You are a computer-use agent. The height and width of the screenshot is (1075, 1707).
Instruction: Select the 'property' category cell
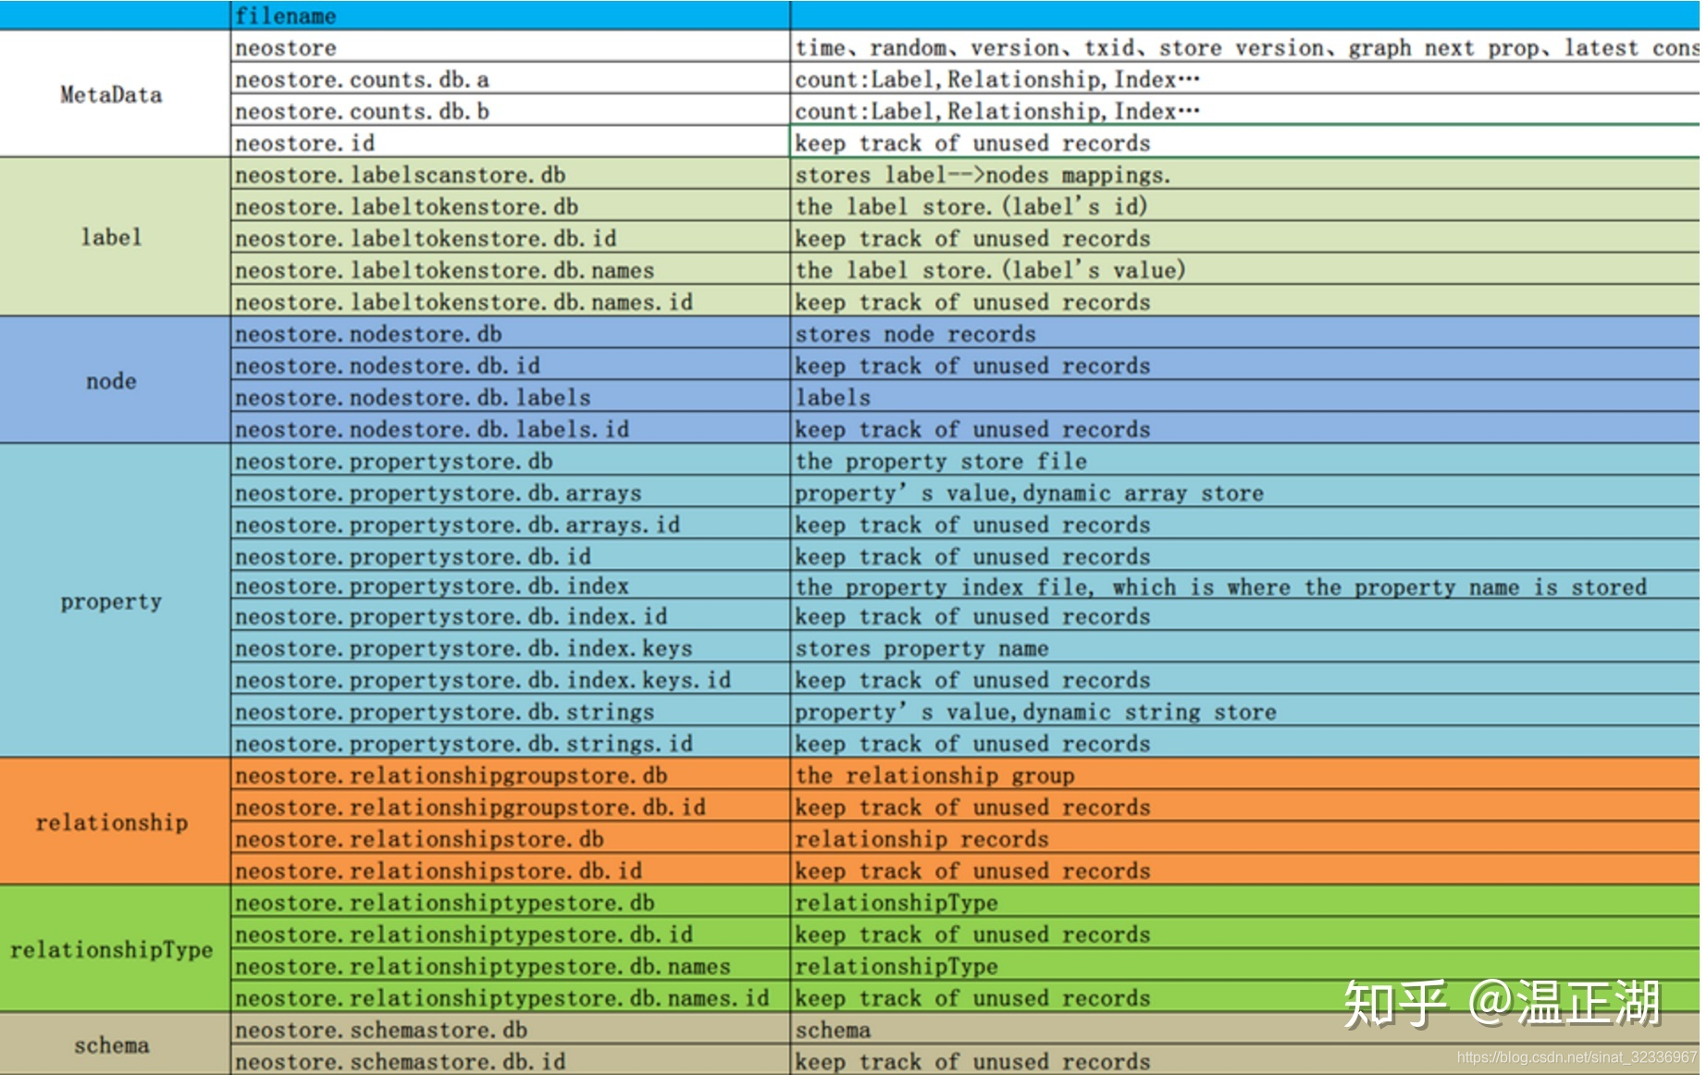(x=115, y=601)
